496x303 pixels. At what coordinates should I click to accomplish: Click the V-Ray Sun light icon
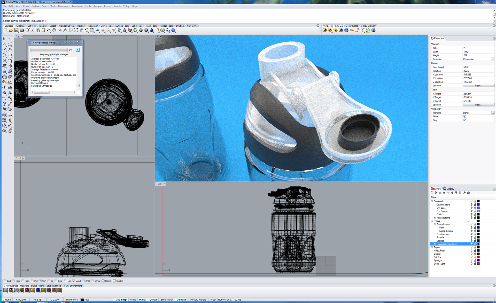coord(357,30)
